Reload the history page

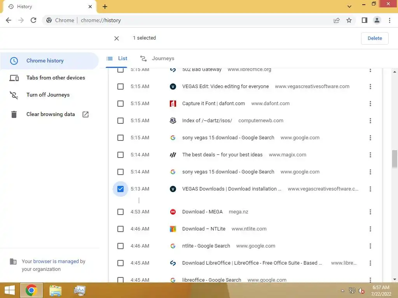(33, 20)
